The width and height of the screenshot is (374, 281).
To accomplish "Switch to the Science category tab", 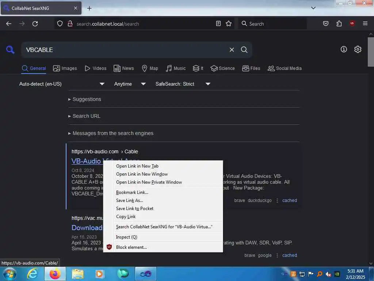I will click(222, 68).
